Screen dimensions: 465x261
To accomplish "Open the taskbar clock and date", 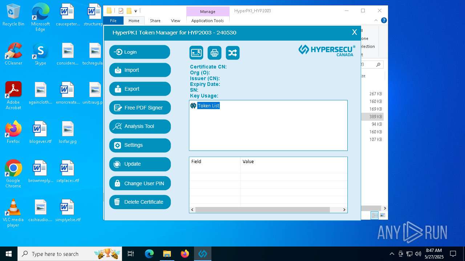I will 434,254.
